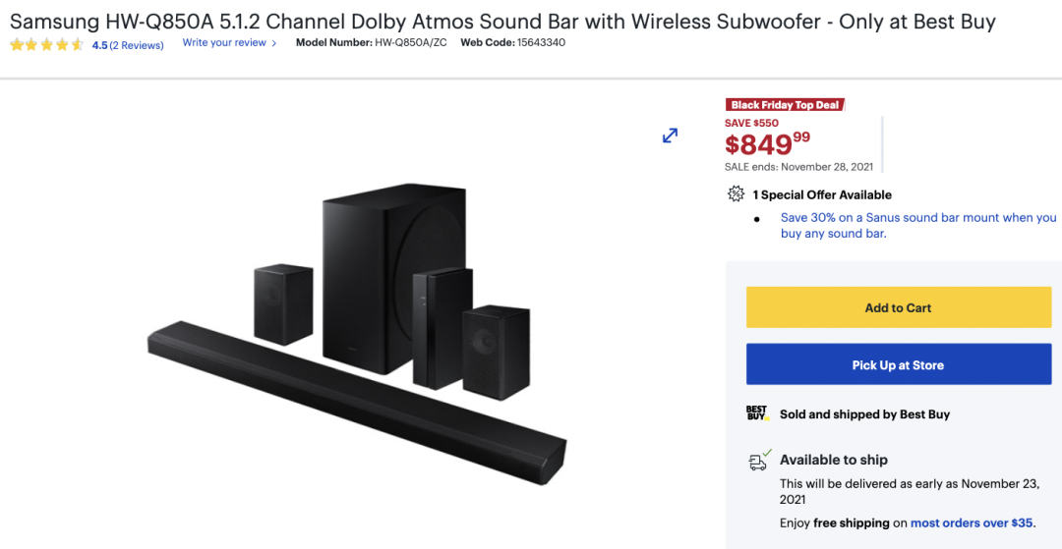The image size is (1062, 549).
Task: Click the Best Buy logo icon
Action: point(756,413)
